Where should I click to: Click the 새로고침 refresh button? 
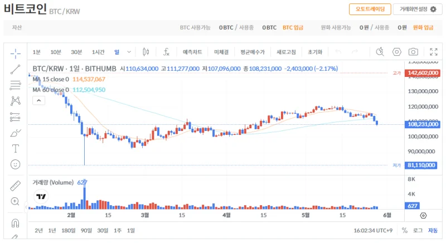[286, 52]
